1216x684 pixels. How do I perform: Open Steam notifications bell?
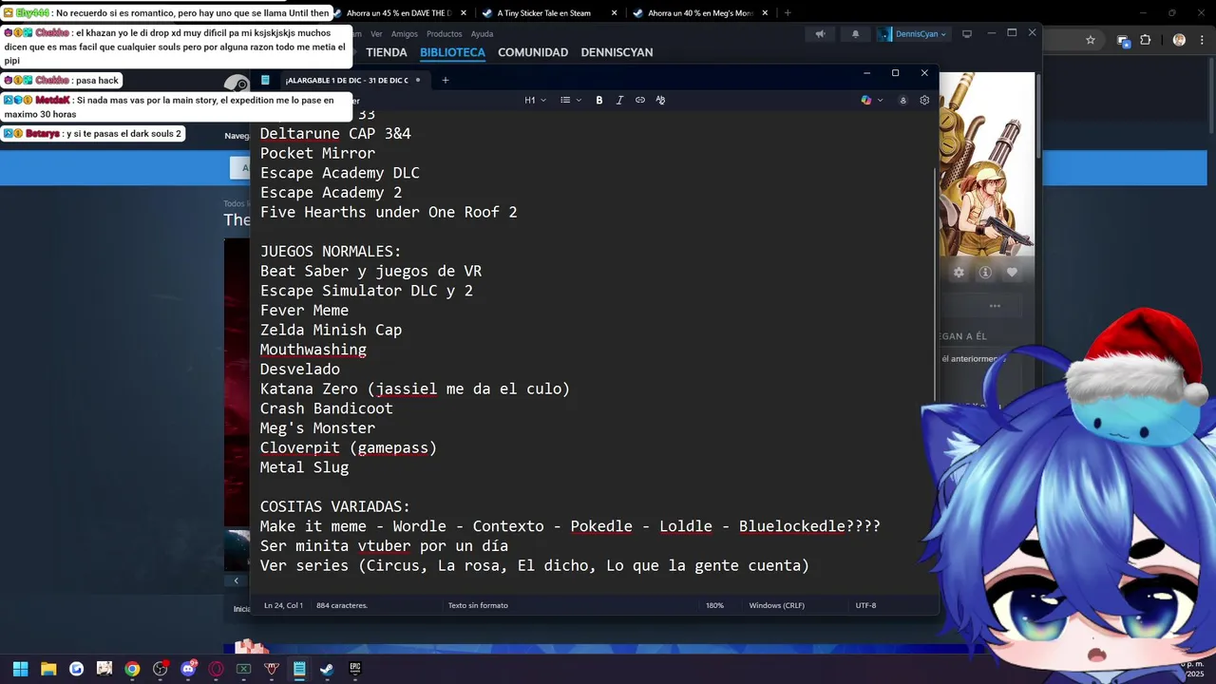click(x=855, y=33)
